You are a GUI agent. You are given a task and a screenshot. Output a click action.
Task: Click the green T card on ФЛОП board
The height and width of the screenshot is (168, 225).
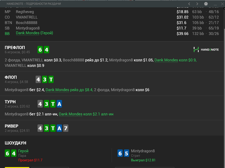[51, 79]
